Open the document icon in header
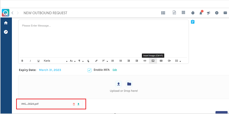This screenshot has height=114, width=229. coord(174,13)
